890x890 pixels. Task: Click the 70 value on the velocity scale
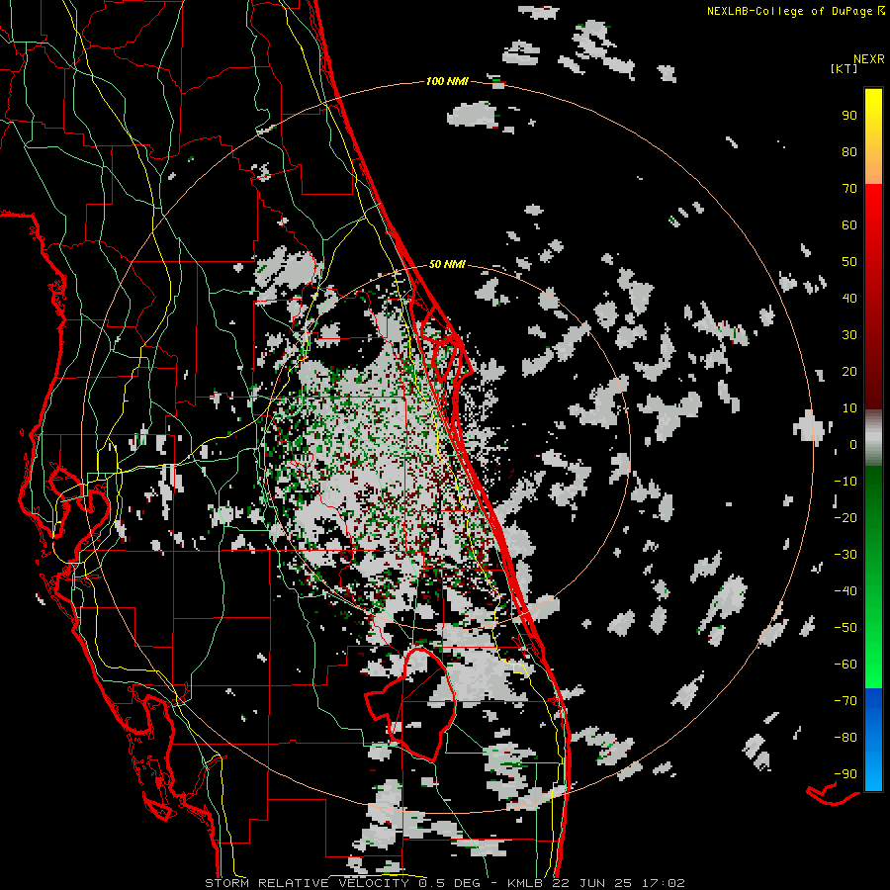click(x=849, y=189)
